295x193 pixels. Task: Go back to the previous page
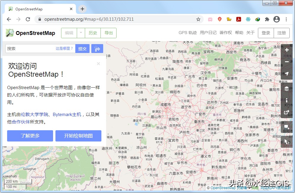coord(9,19)
